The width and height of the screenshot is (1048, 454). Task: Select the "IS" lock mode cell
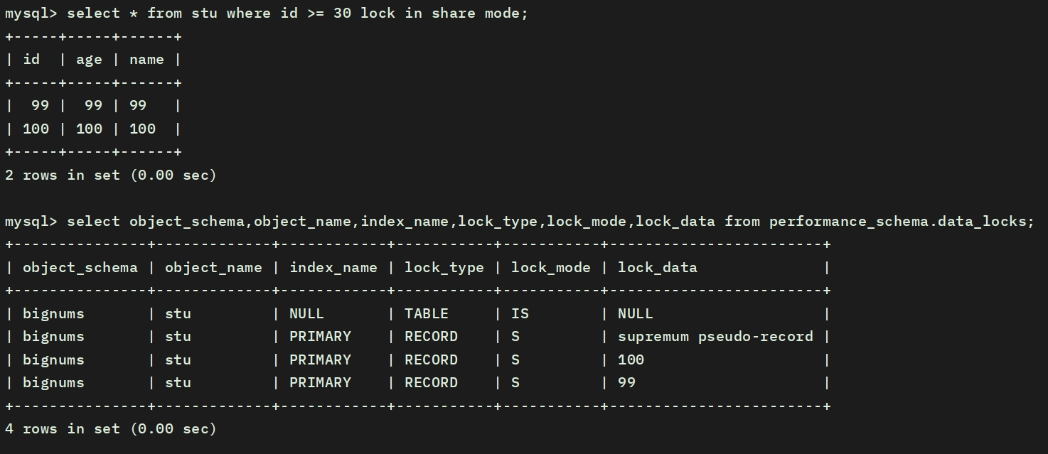click(x=520, y=313)
